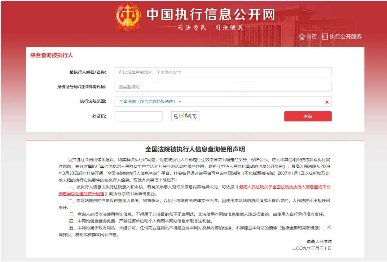Click the chart icon beside 执行公开服务
The image size is (387, 262).
click(x=325, y=37)
